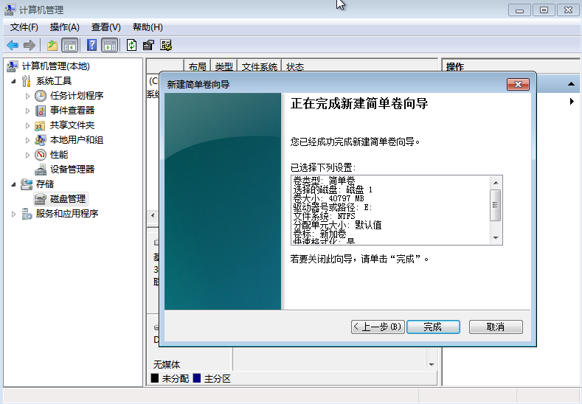
Task: Click the 文件系统: NTFS line
Action: [x=325, y=216]
